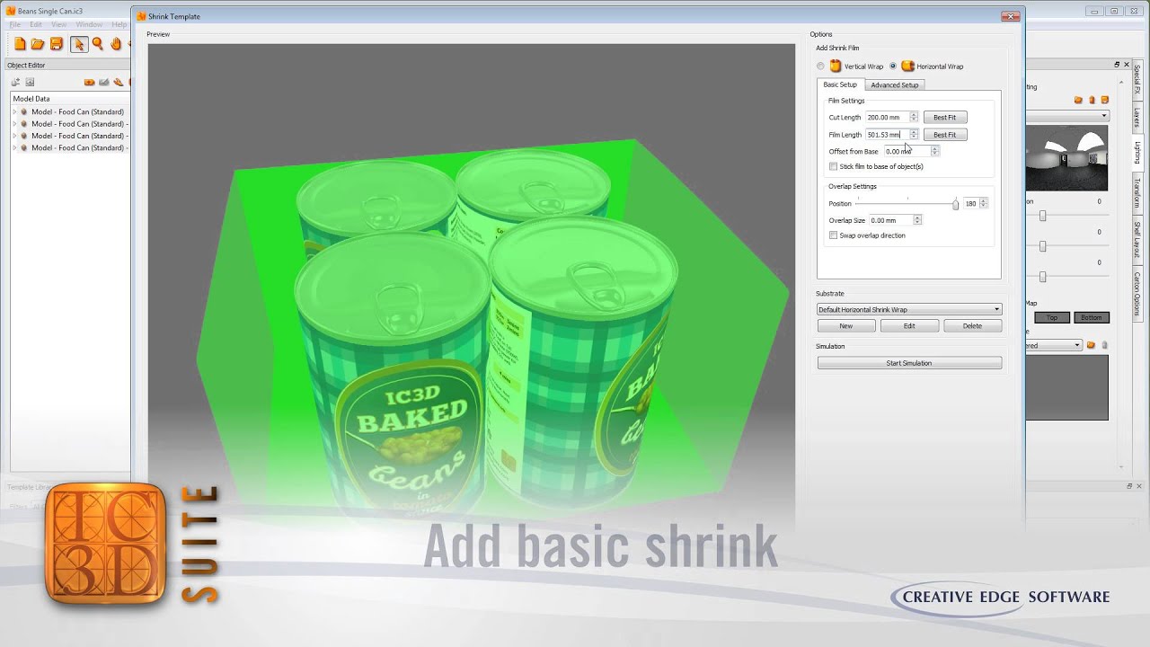Click the overlap Position slider handle
This screenshot has width=1150, height=647.
pyautogui.click(x=956, y=205)
